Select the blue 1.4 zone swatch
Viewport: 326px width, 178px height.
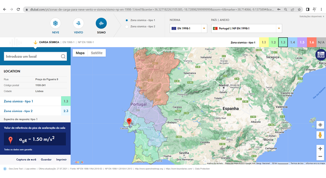293,42
